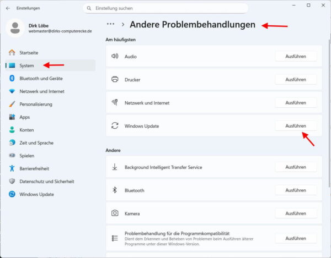Viewport: 331px width, 258px height.
Task: Run the Windows Update troubleshooter
Action: pyautogui.click(x=296, y=126)
